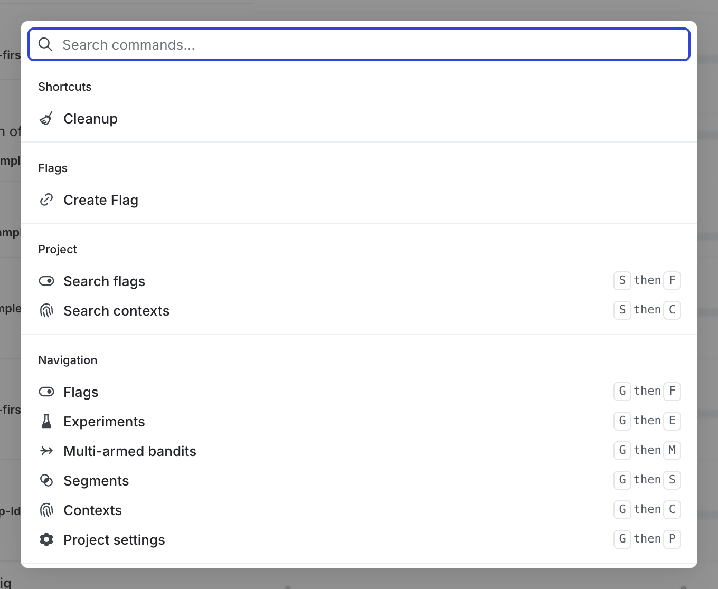Click the fingerprint icon beside Contexts navigation
The height and width of the screenshot is (589, 718).
tap(46, 510)
